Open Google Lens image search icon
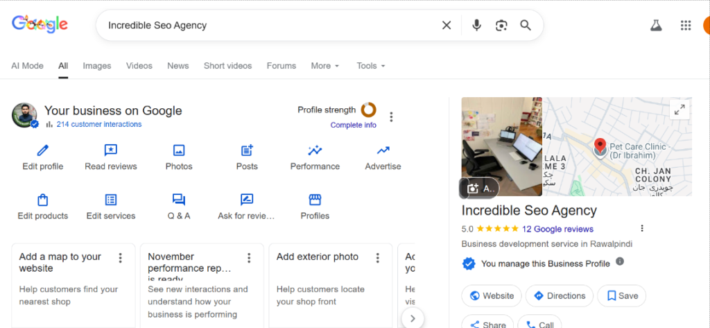This screenshot has width=710, height=328. [501, 26]
